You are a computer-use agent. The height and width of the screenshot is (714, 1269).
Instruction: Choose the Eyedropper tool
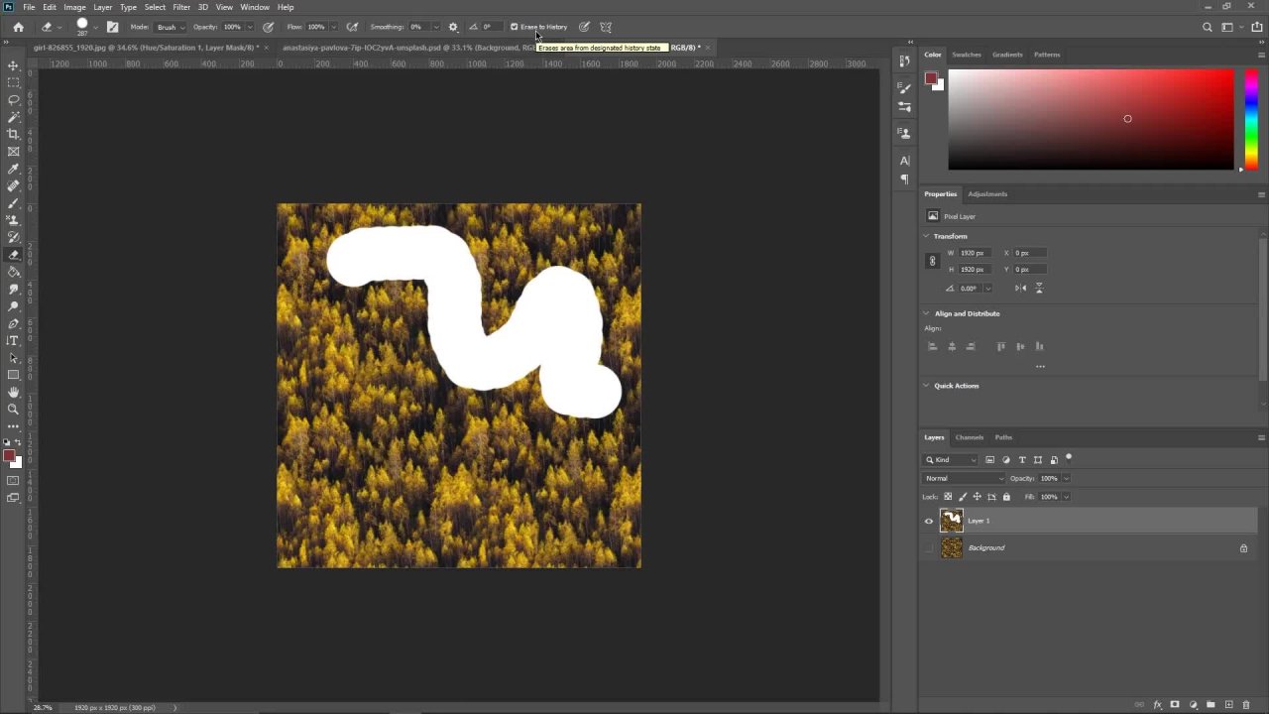click(13, 169)
